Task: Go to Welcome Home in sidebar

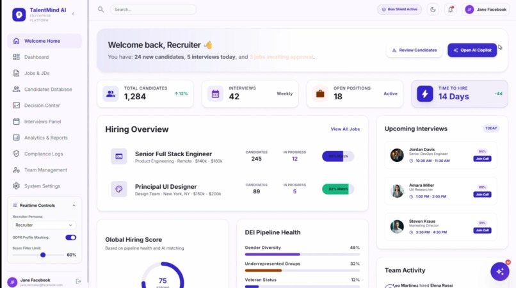Action: [44, 41]
